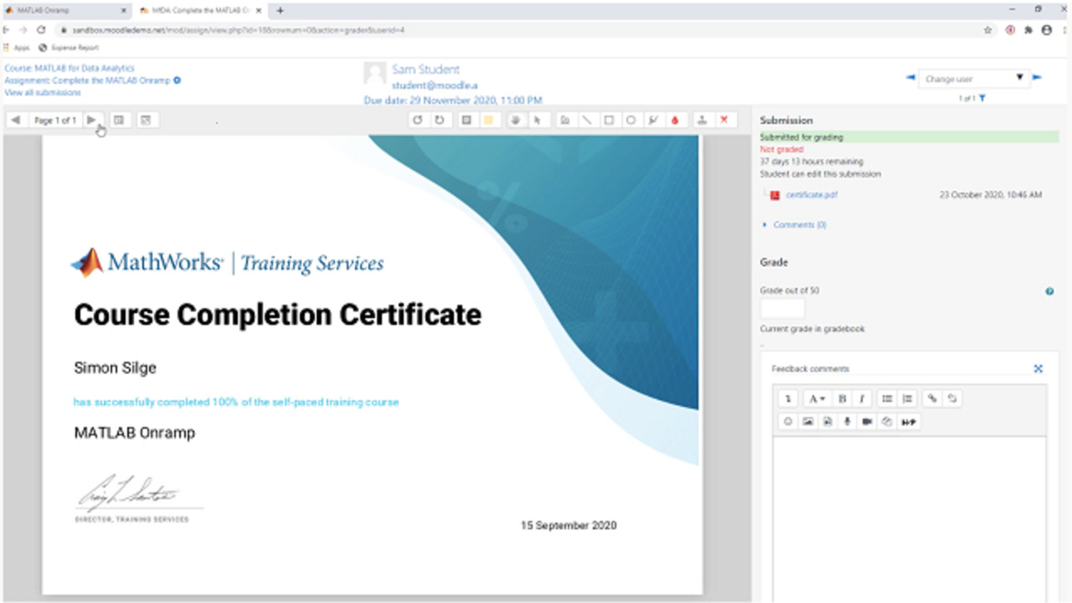Open the Expense Report bookmark
1072x603 pixels.
74,48
